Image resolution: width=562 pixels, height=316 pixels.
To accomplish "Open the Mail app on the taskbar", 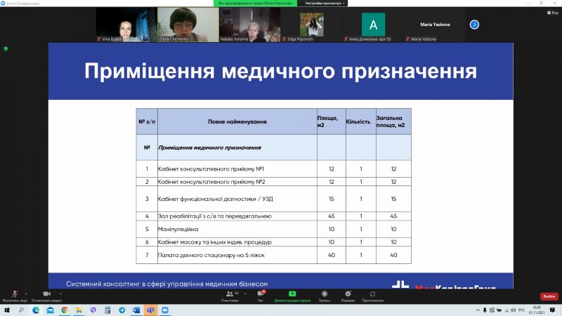I will 50,310.
